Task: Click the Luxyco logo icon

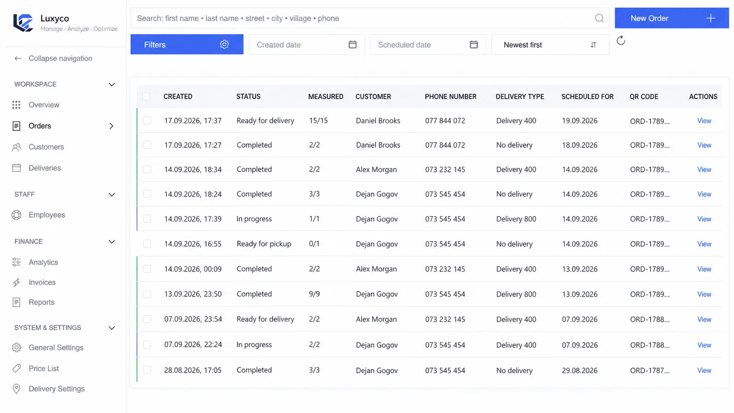Action: pos(23,23)
